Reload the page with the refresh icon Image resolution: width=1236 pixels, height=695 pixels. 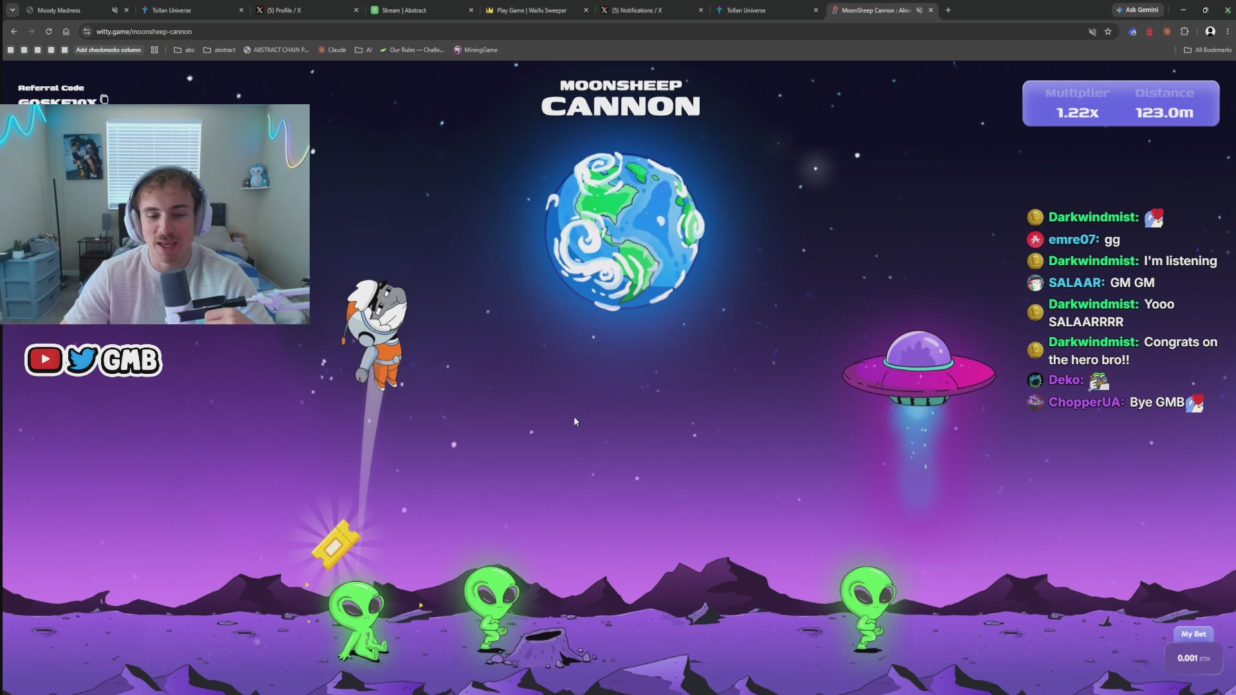pyautogui.click(x=48, y=32)
